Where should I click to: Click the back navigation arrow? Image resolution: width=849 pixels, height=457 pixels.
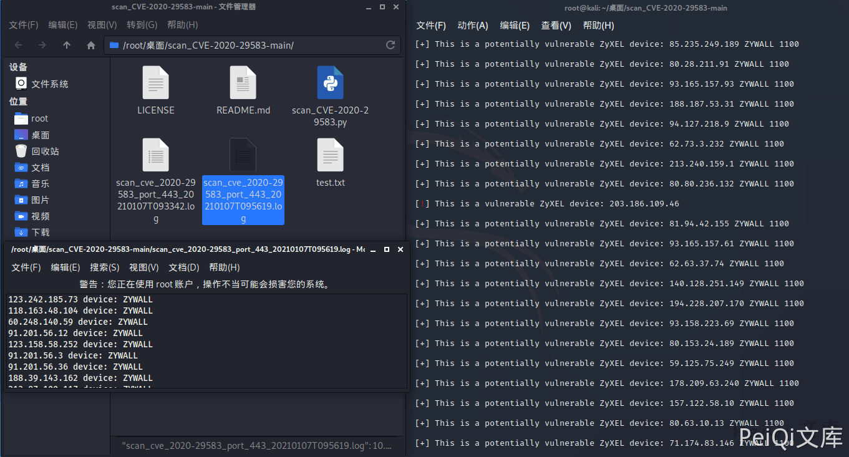click(x=18, y=46)
